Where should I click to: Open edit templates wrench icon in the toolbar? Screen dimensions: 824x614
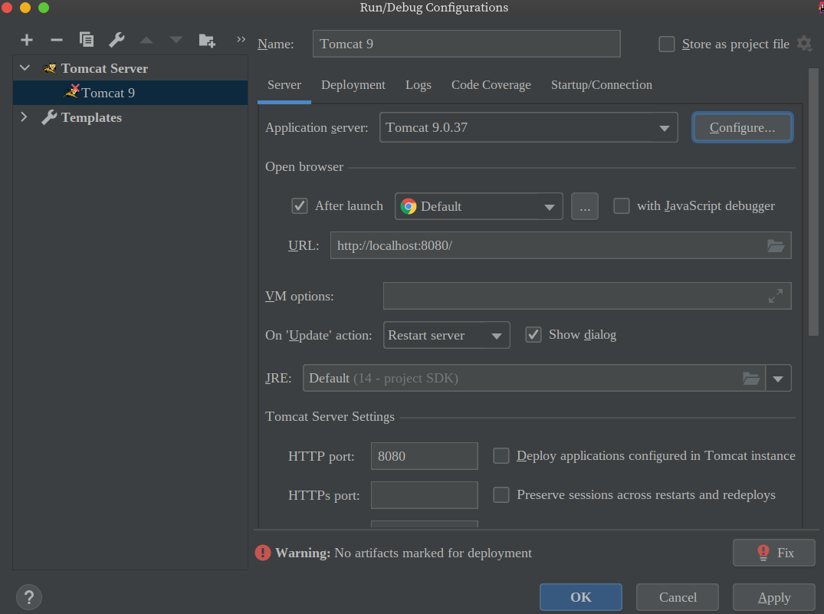coord(117,39)
